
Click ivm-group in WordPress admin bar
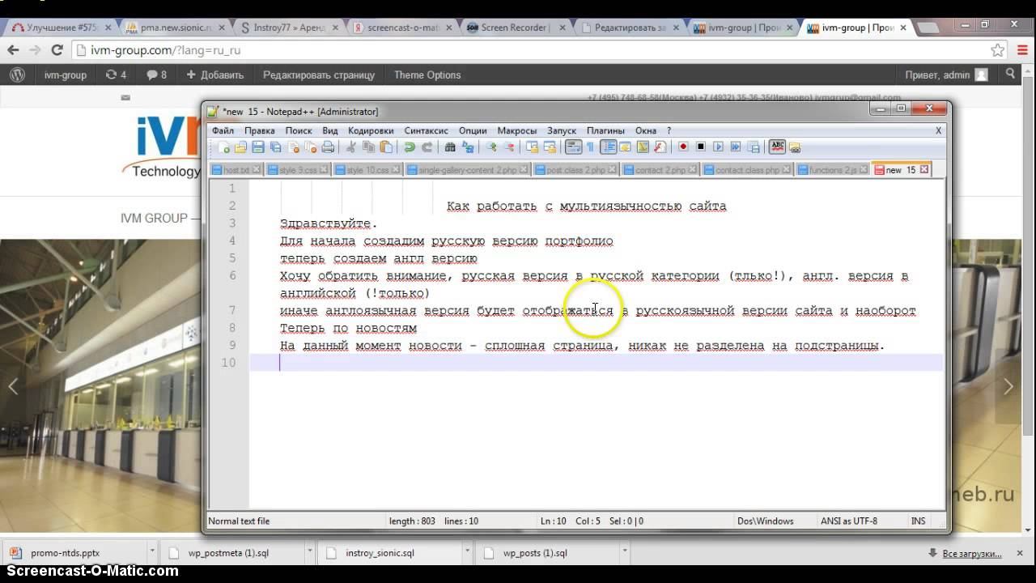(x=65, y=74)
